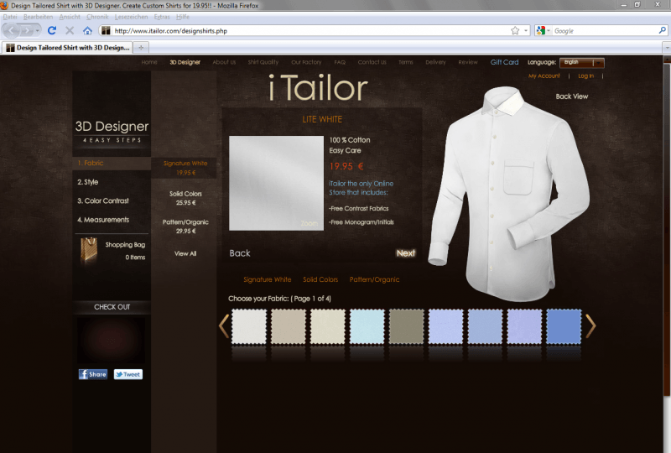
Task: Open the Extras menu
Action: [162, 17]
